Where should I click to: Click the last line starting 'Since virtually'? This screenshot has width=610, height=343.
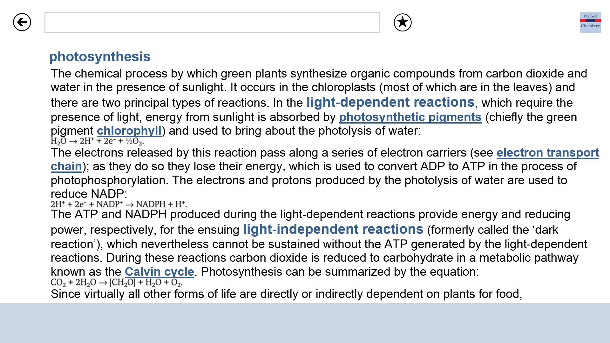(286, 294)
